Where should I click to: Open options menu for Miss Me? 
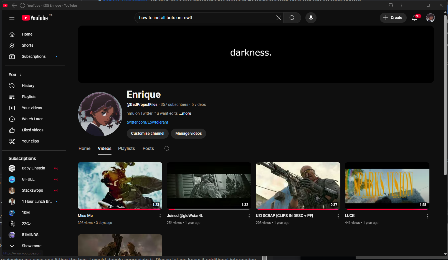point(160,216)
